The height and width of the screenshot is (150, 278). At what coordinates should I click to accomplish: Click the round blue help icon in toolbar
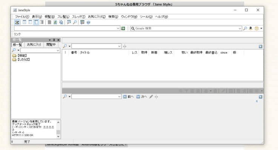pyautogui.click(x=88, y=22)
